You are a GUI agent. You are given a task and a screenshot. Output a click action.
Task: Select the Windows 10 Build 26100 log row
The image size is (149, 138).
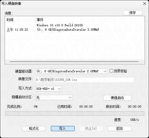[60, 25]
